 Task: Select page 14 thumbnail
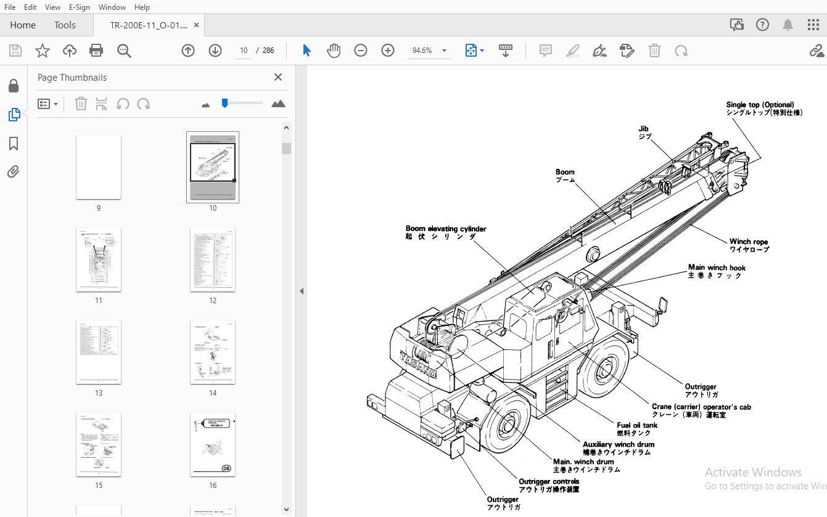[x=213, y=352]
